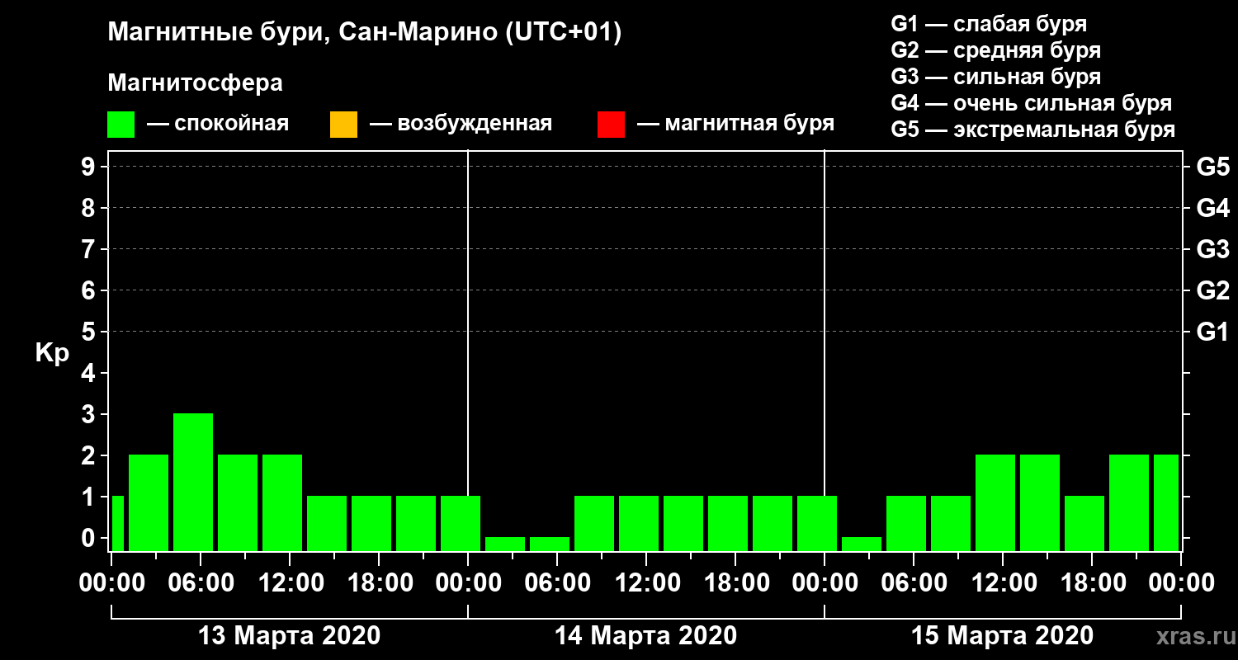Click legend line 'G5 — экстремальная буря'
This screenshot has height=660, width=1238.
coord(1033,130)
